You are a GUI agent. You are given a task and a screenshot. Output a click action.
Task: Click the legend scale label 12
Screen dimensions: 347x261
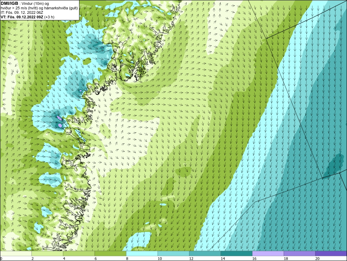click(191, 259)
